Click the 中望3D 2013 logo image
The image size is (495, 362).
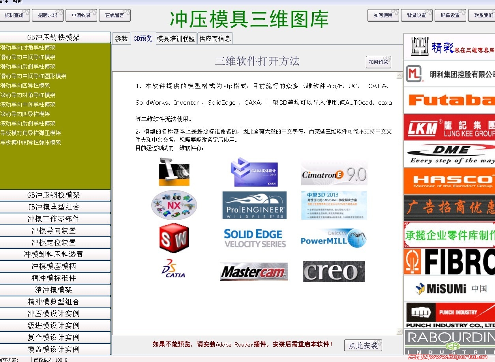[x=334, y=205]
